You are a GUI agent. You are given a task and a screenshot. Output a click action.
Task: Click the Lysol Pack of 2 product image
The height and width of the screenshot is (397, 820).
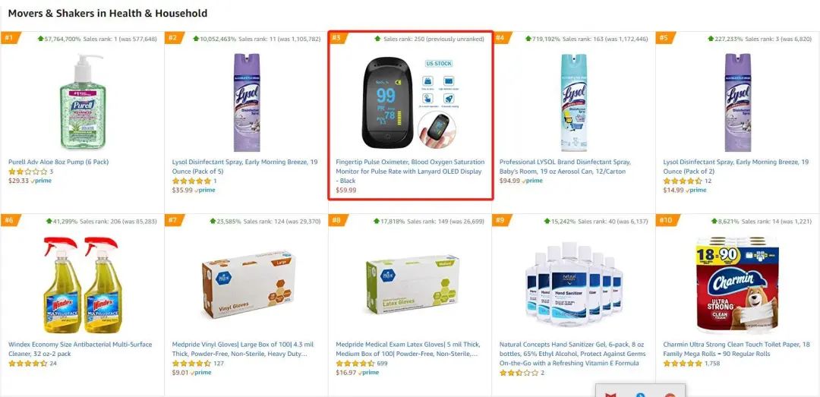coord(737,102)
